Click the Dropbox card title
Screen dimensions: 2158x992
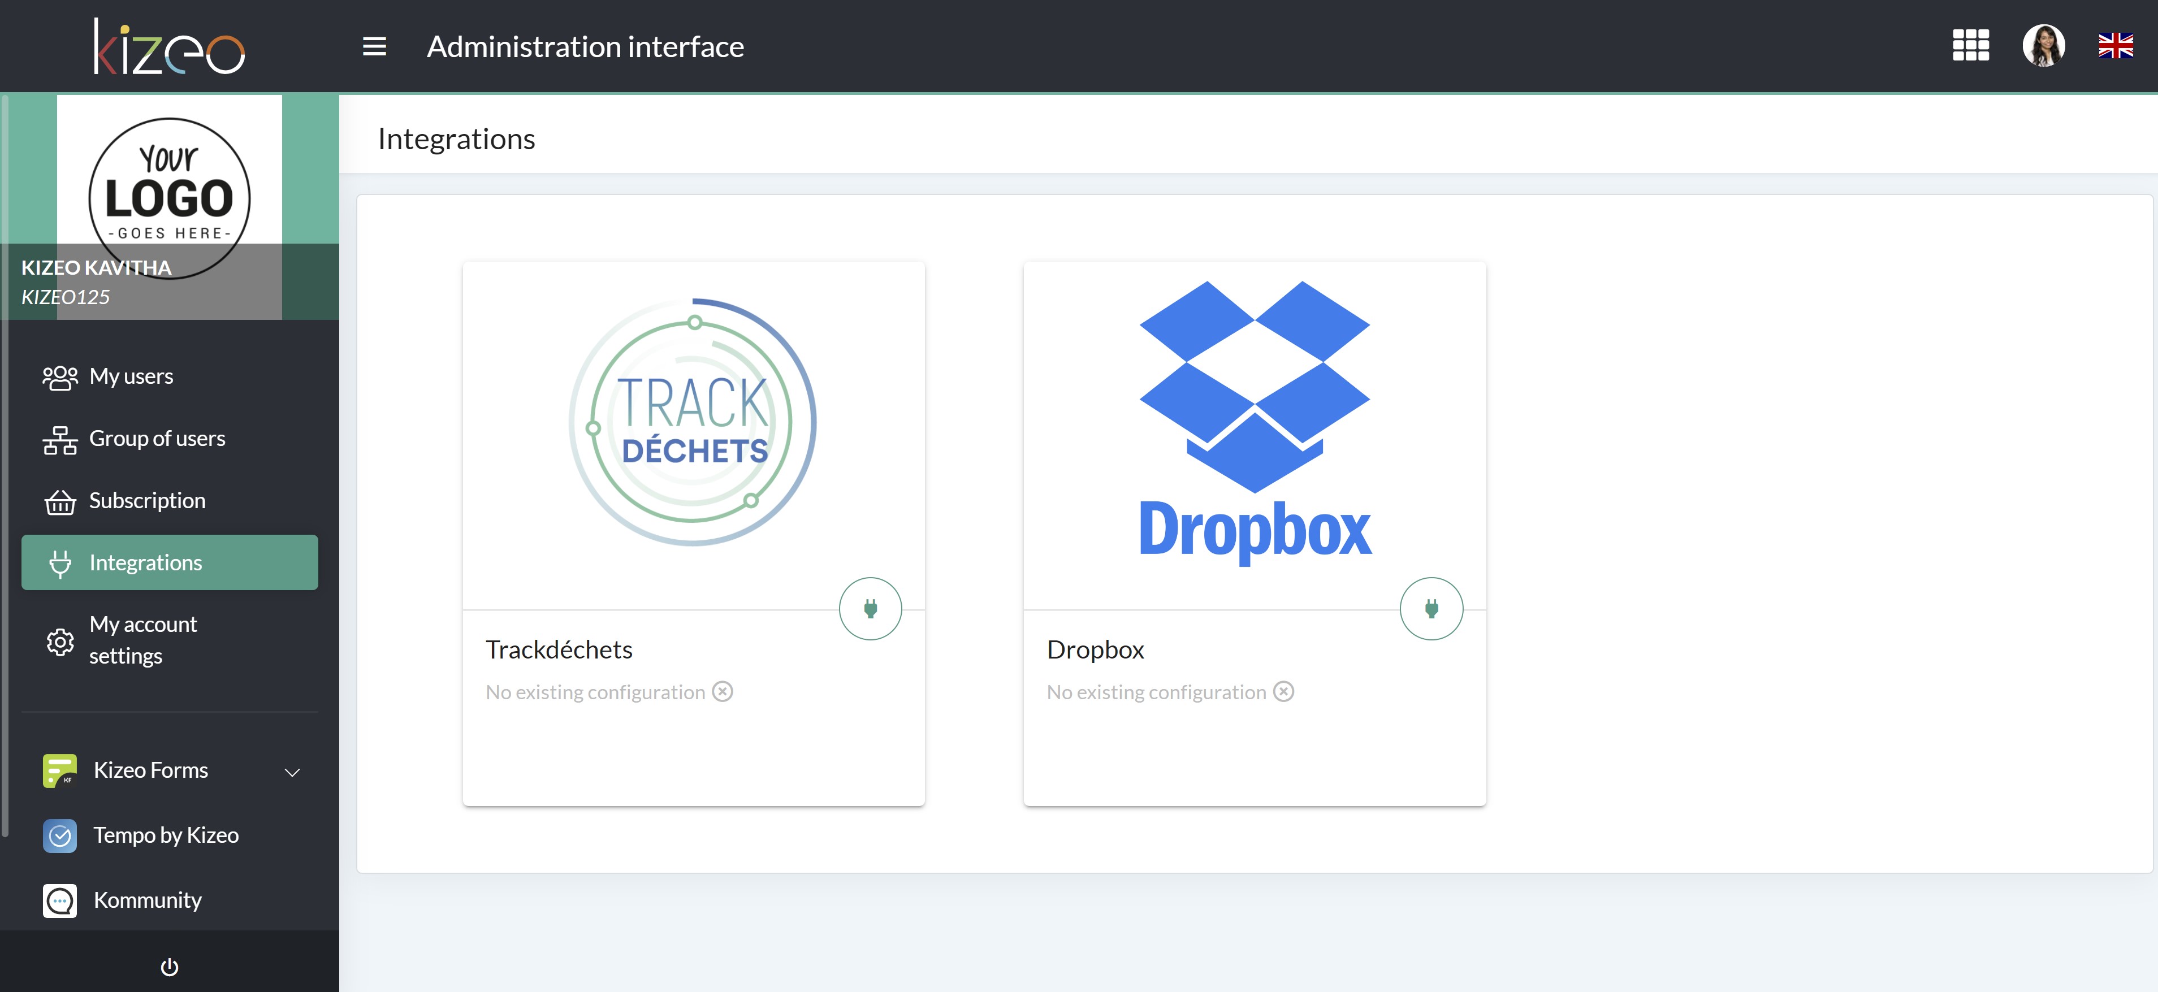(x=1095, y=649)
